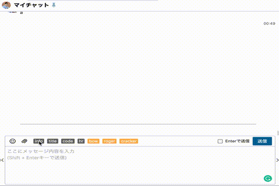The image size is (279, 186).
Task: Click the マイチャット profile avatar
Action: pyautogui.click(x=6, y=5)
